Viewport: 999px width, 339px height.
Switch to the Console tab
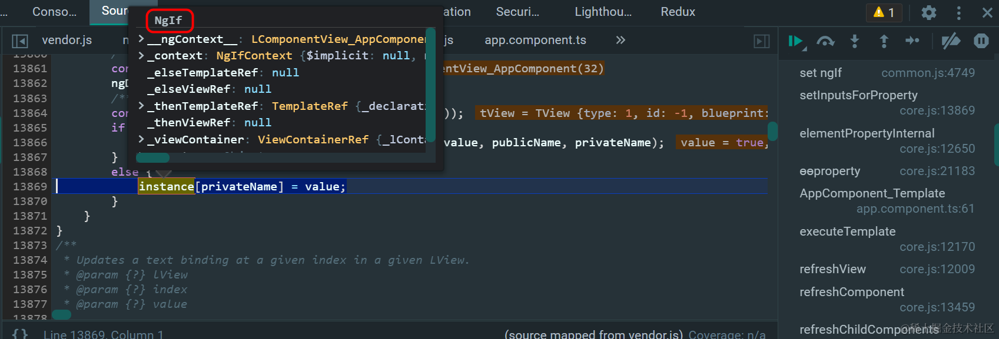coord(54,12)
